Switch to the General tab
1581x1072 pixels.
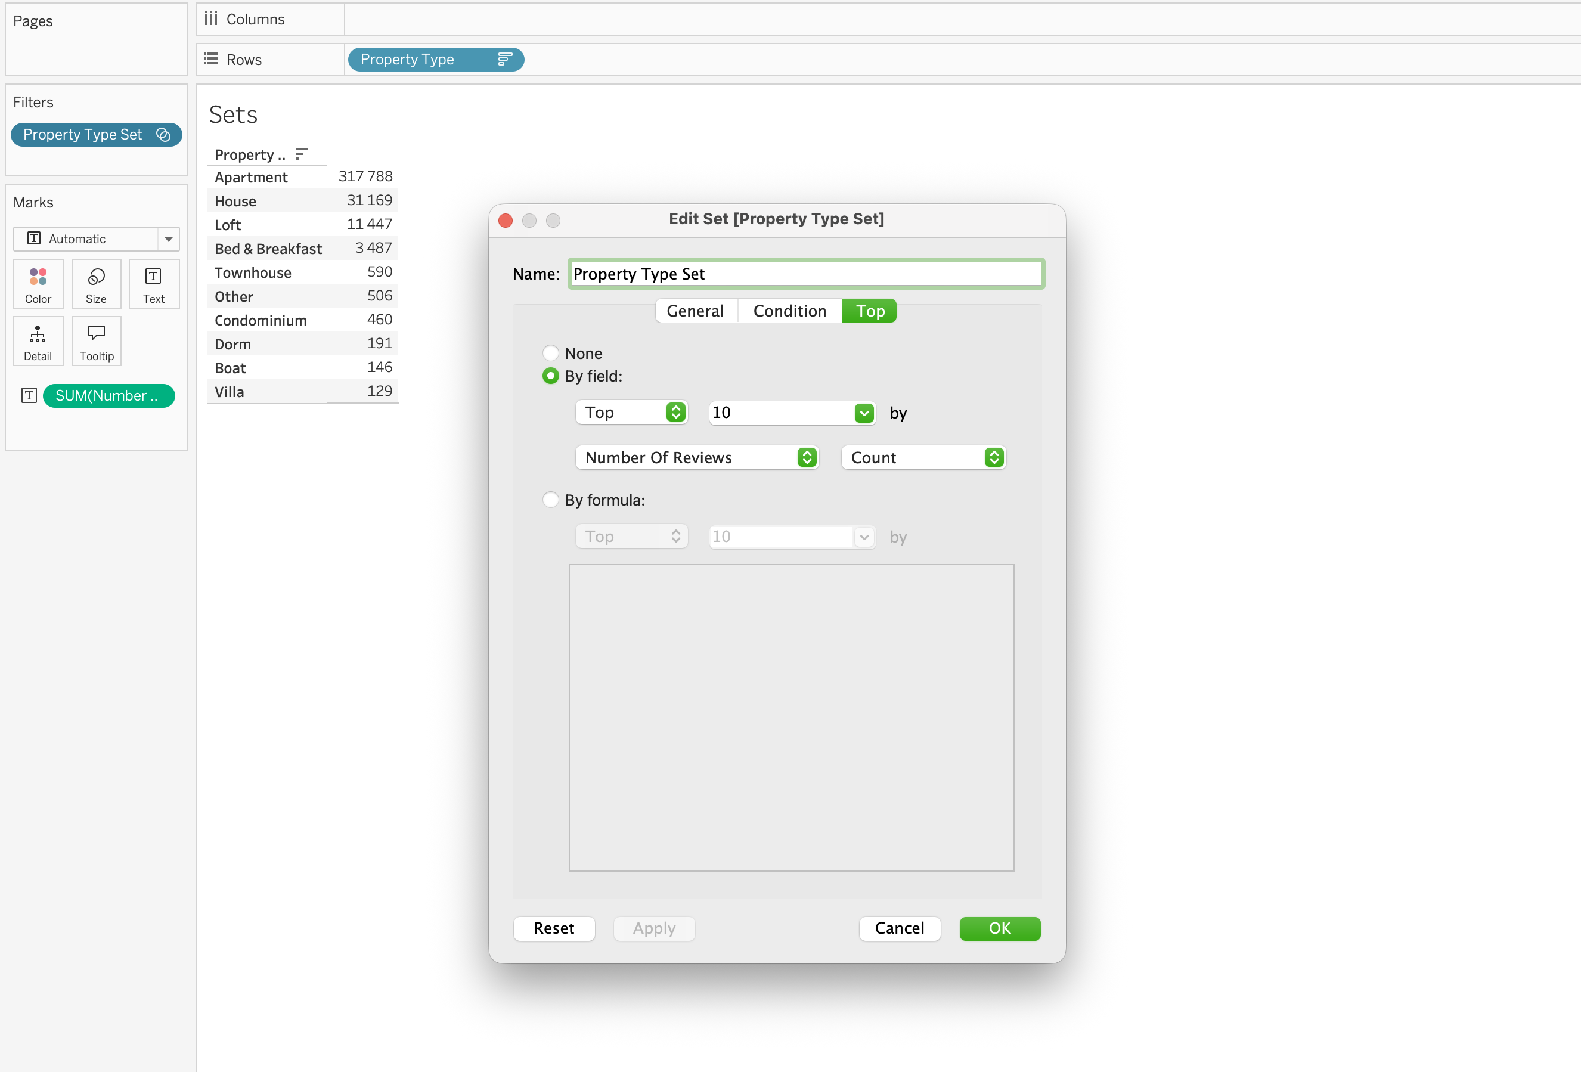(x=695, y=311)
